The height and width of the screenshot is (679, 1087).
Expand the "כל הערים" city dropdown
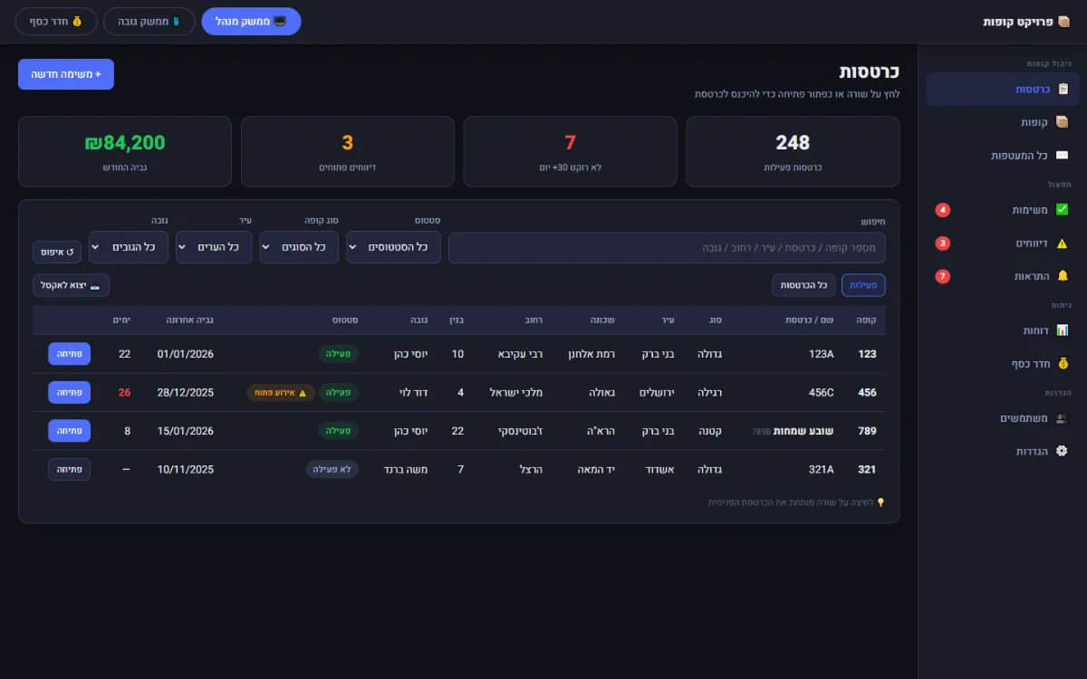click(x=214, y=247)
